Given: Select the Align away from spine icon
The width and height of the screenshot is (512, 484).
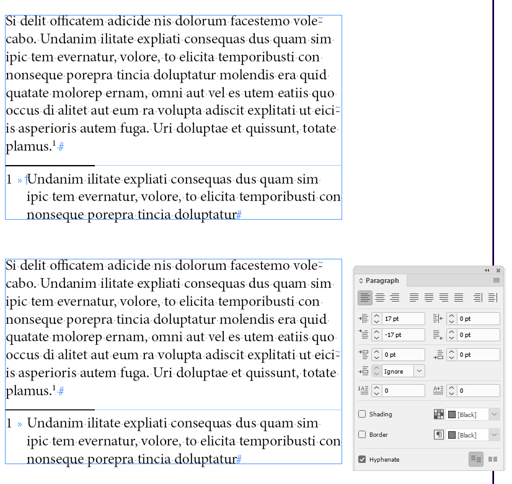Looking at the screenshot, I should 493,297.
